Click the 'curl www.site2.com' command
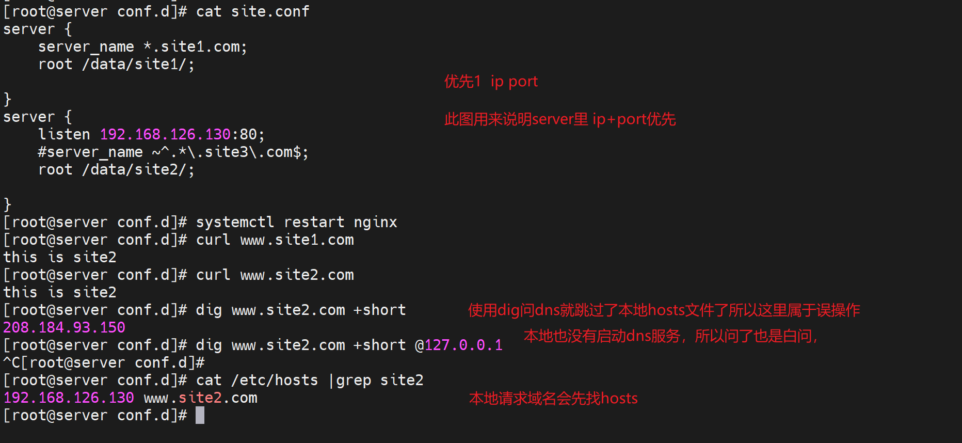Viewport: 962px width, 443px height. [x=275, y=275]
